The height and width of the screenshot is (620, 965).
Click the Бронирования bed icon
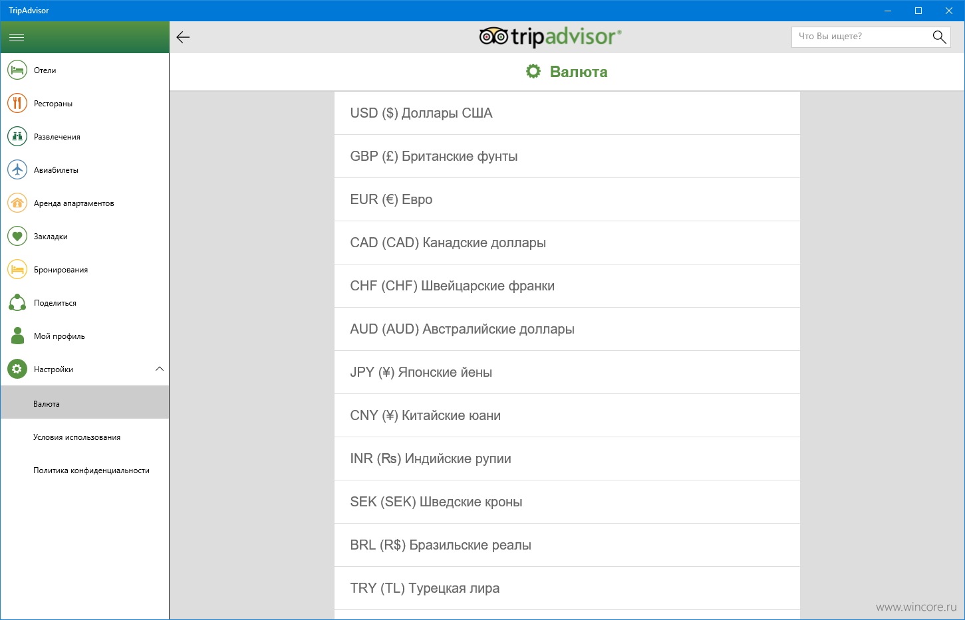pyautogui.click(x=17, y=269)
